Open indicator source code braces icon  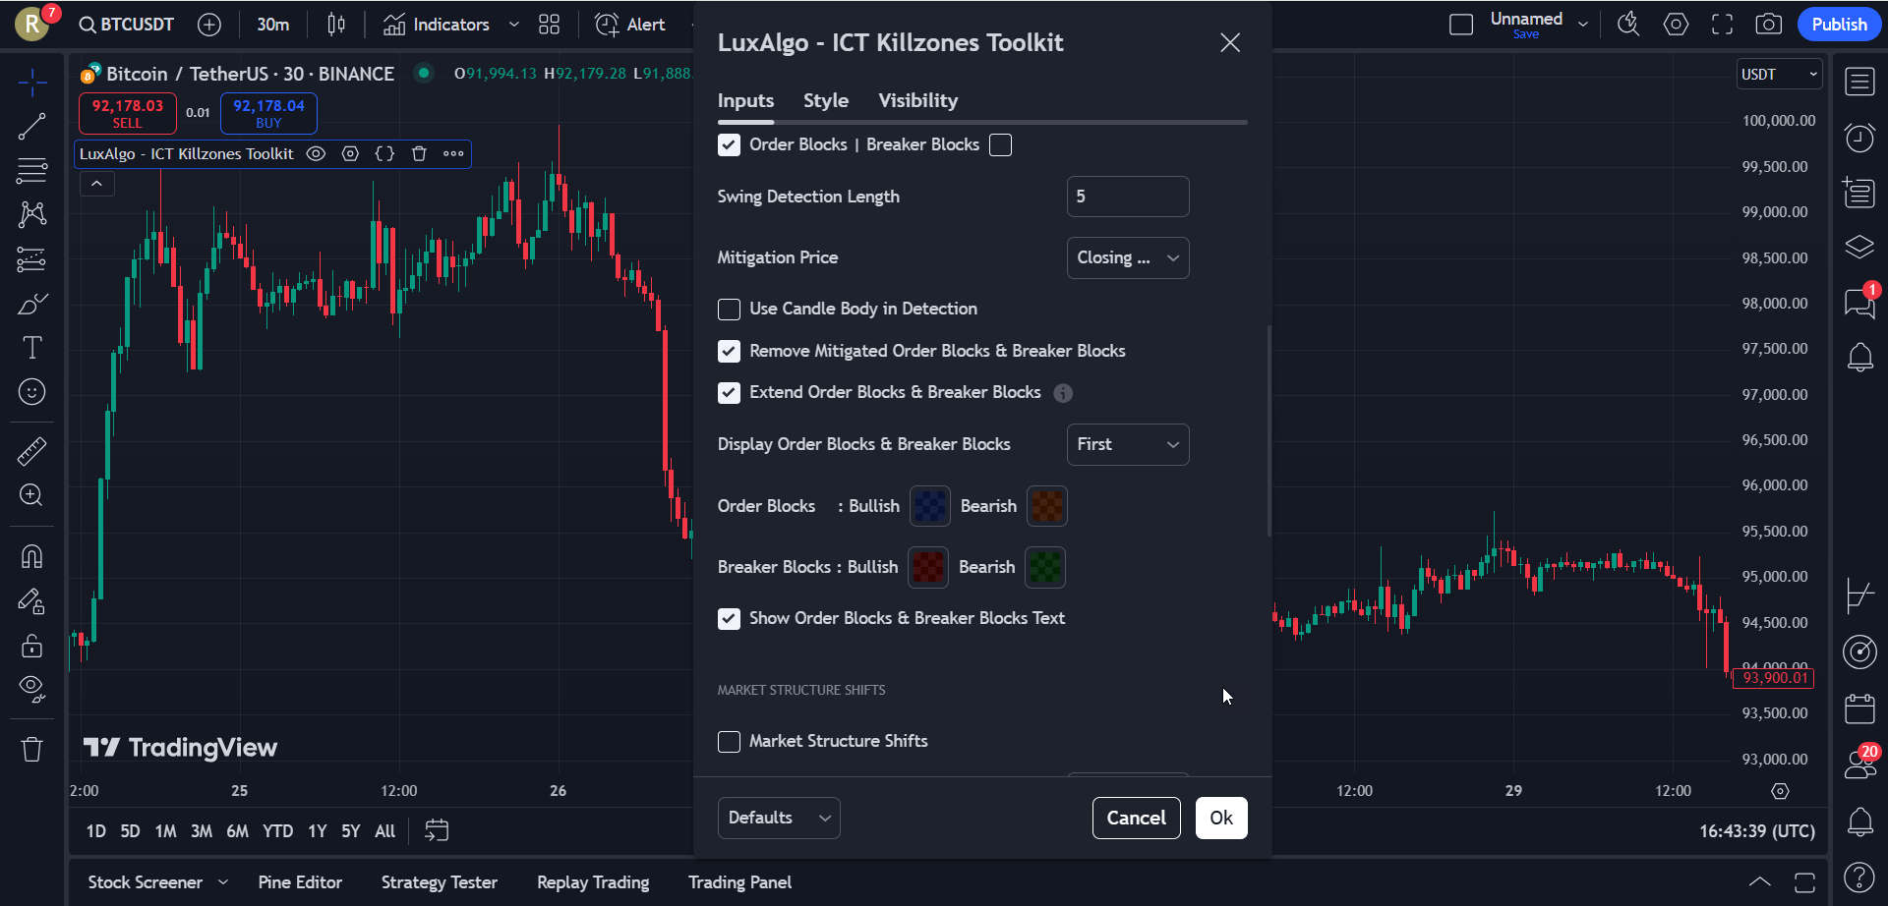tap(384, 153)
